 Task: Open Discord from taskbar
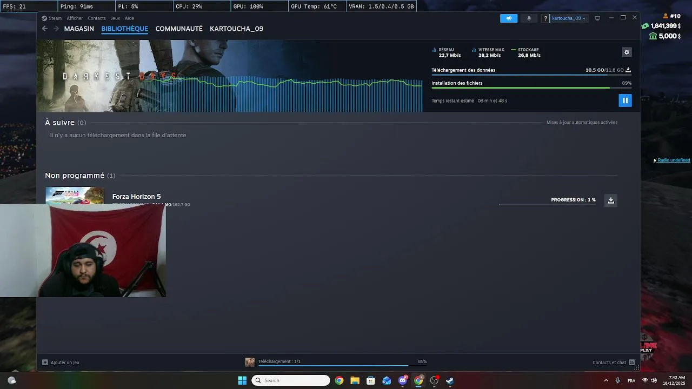(402, 380)
